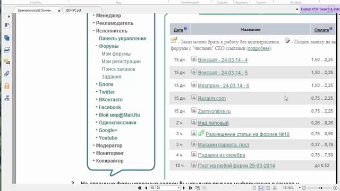
Task: Expand the Facebook tree item
Action: 97,107
